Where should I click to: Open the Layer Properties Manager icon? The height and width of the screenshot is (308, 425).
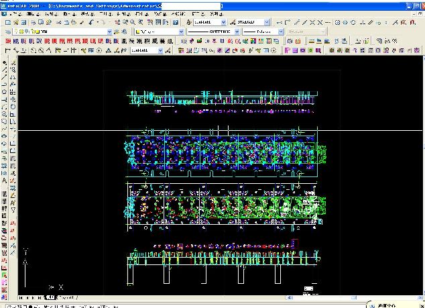coord(8,32)
